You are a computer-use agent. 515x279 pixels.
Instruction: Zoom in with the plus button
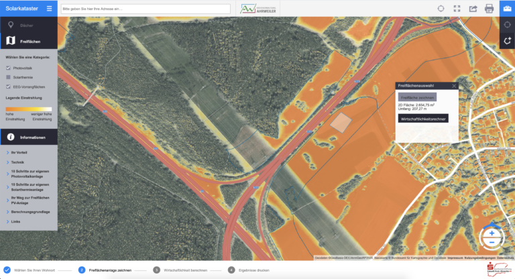[492, 233]
